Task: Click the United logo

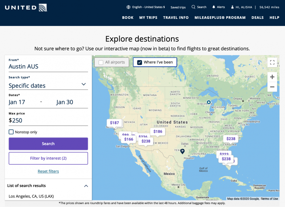Action: tap(26, 7)
